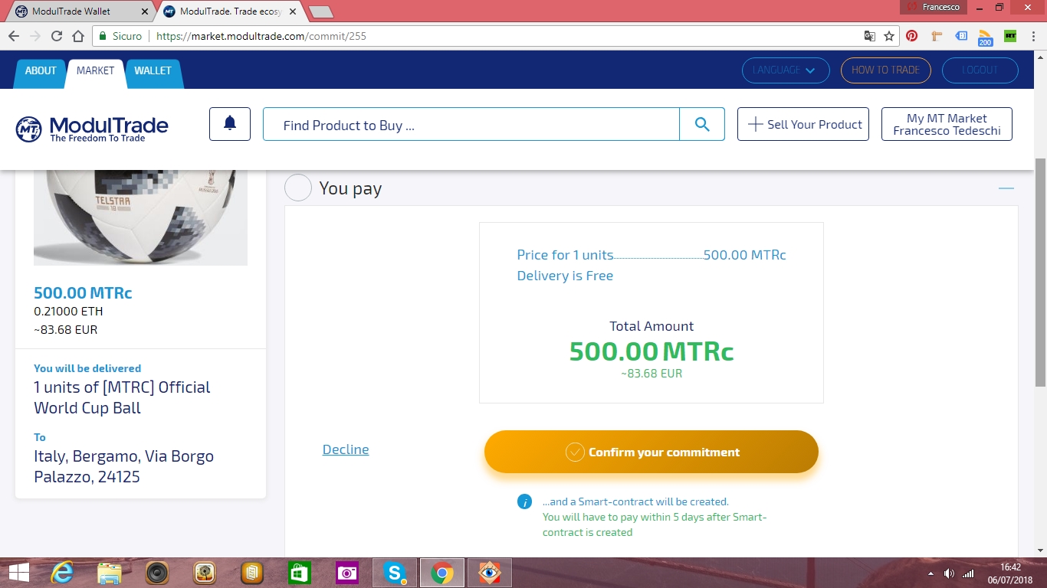
Task: Click the HOW TO TRADE button
Action: pyautogui.click(x=885, y=70)
